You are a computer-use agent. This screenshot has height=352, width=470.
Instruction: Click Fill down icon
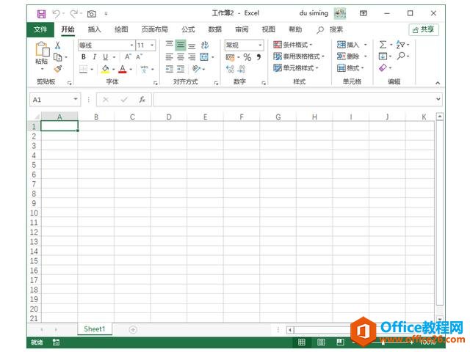pos(383,56)
